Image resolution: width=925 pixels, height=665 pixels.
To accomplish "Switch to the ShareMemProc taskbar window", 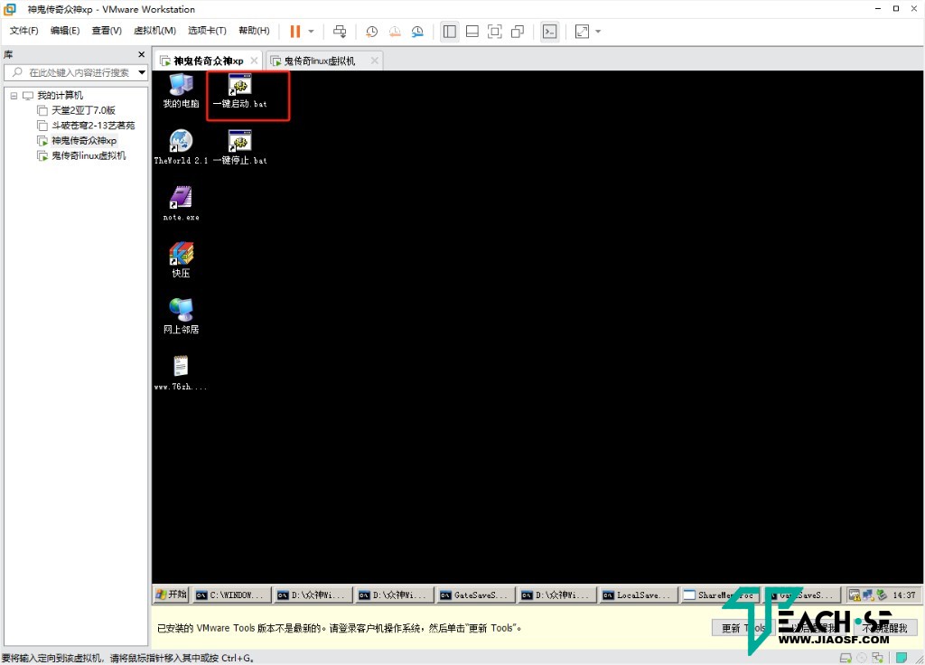I will [x=720, y=595].
